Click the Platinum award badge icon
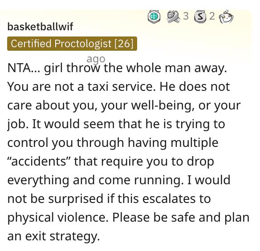260x251 pixels. point(154,16)
